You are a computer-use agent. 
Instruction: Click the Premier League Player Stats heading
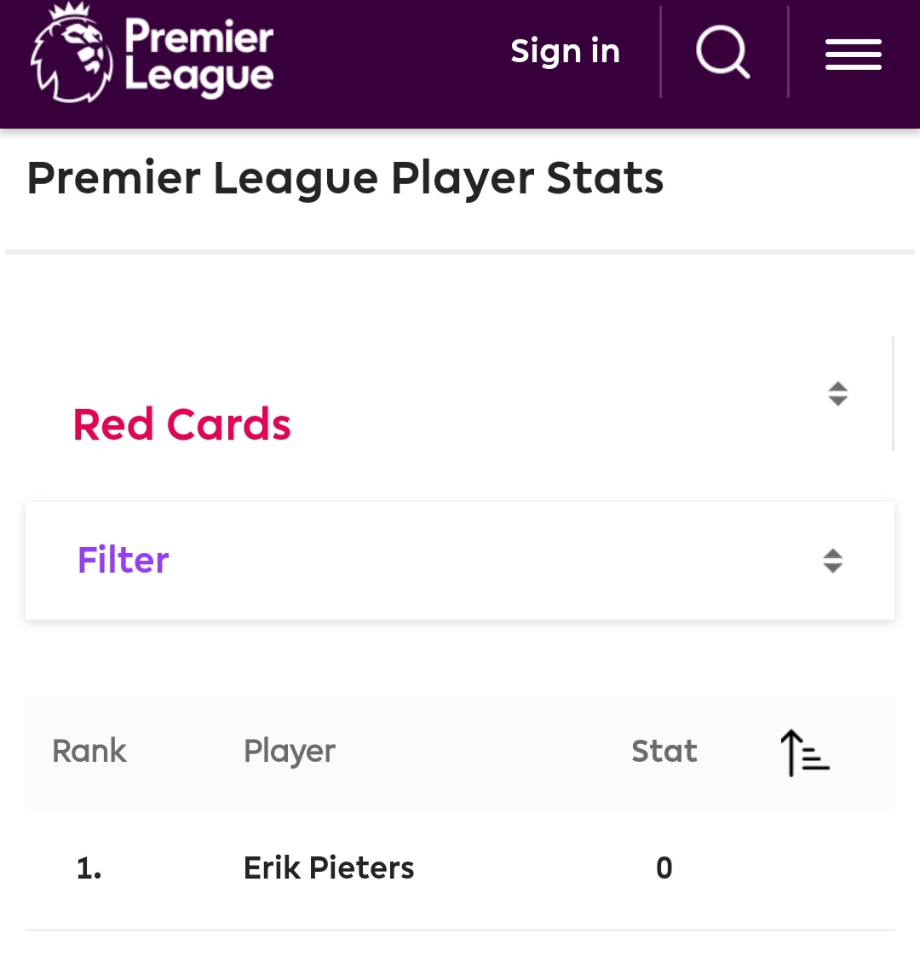tap(345, 179)
